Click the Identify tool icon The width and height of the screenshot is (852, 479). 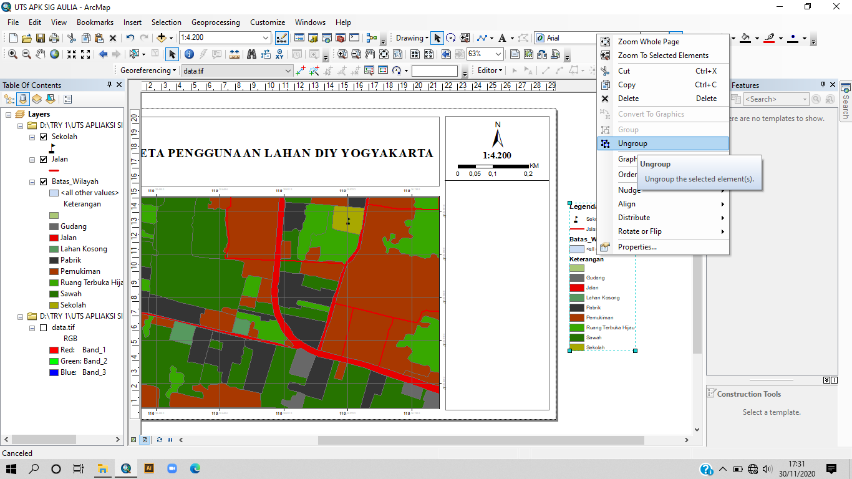click(189, 54)
